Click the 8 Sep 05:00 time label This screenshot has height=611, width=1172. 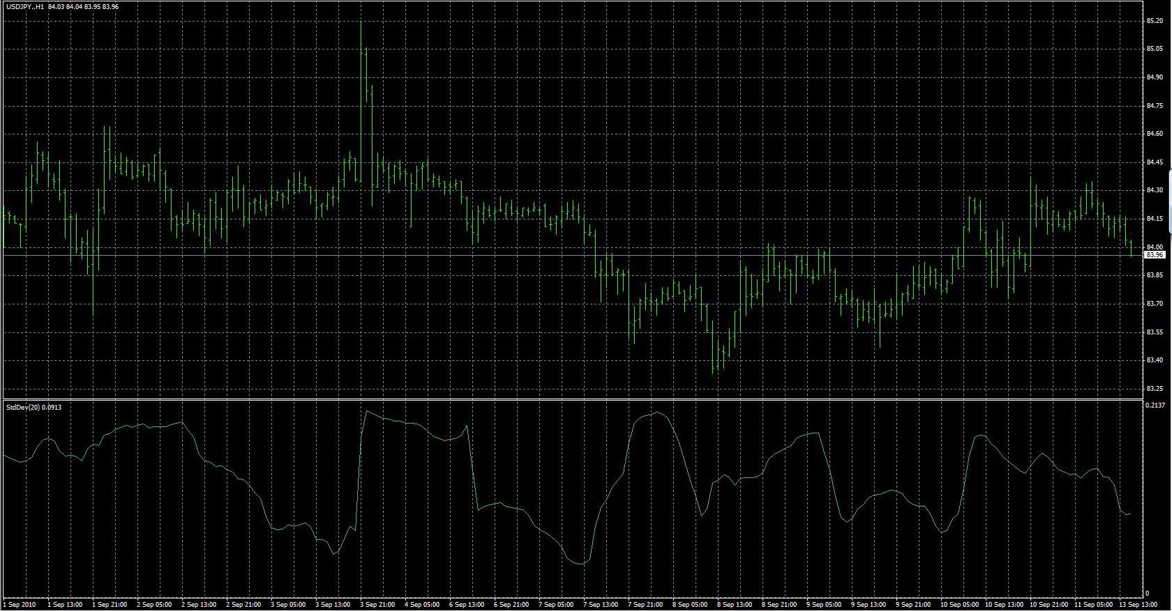point(690,605)
